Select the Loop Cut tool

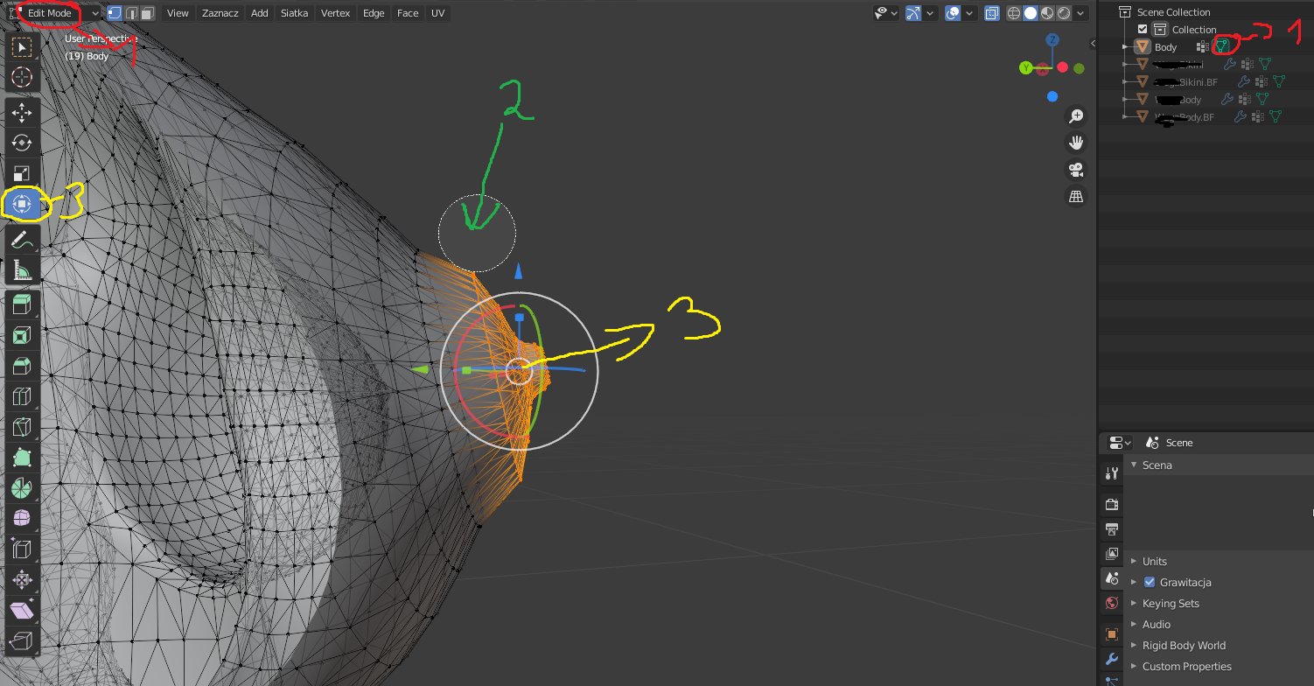coord(21,395)
